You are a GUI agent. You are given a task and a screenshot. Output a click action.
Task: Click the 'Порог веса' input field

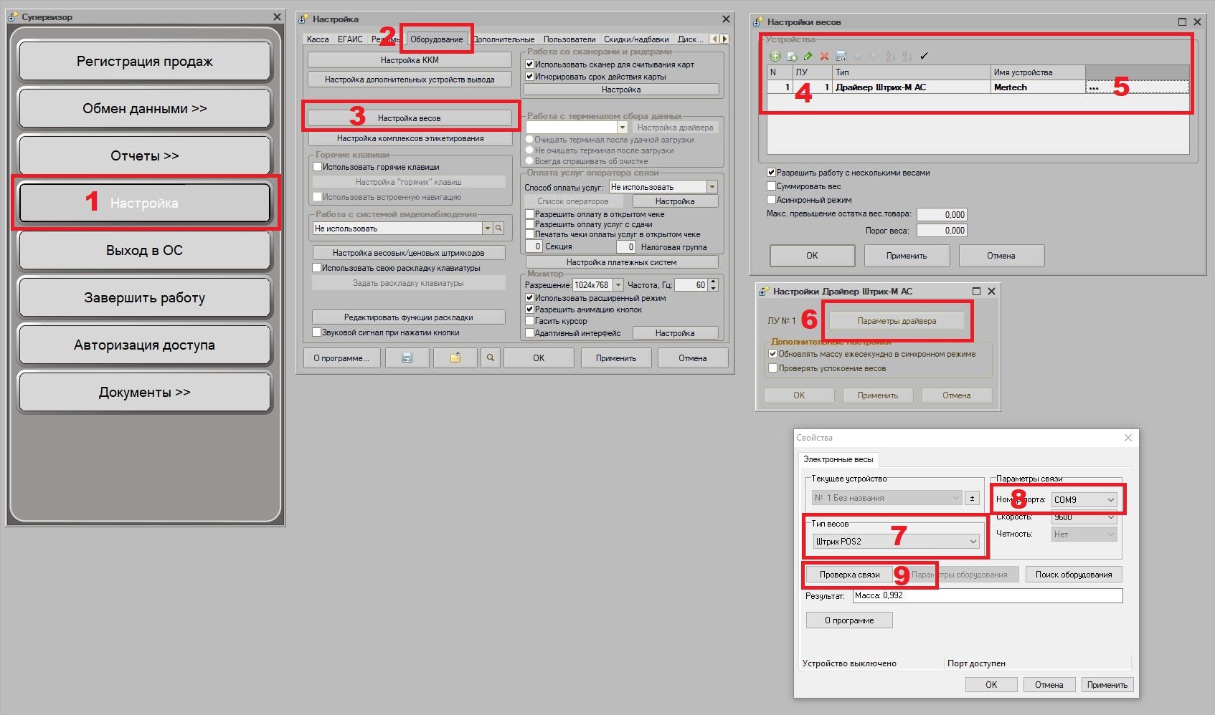[x=941, y=231]
